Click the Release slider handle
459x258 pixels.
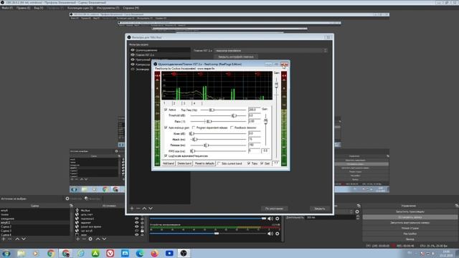(x=206, y=145)
